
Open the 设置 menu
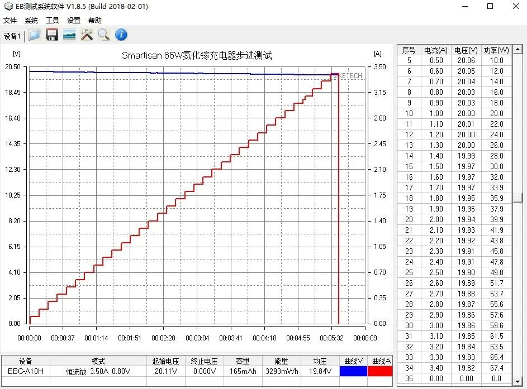[74, 21]
